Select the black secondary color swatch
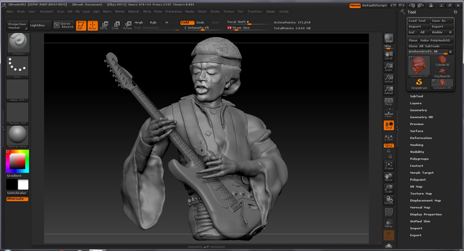 (x=12, y=184)
